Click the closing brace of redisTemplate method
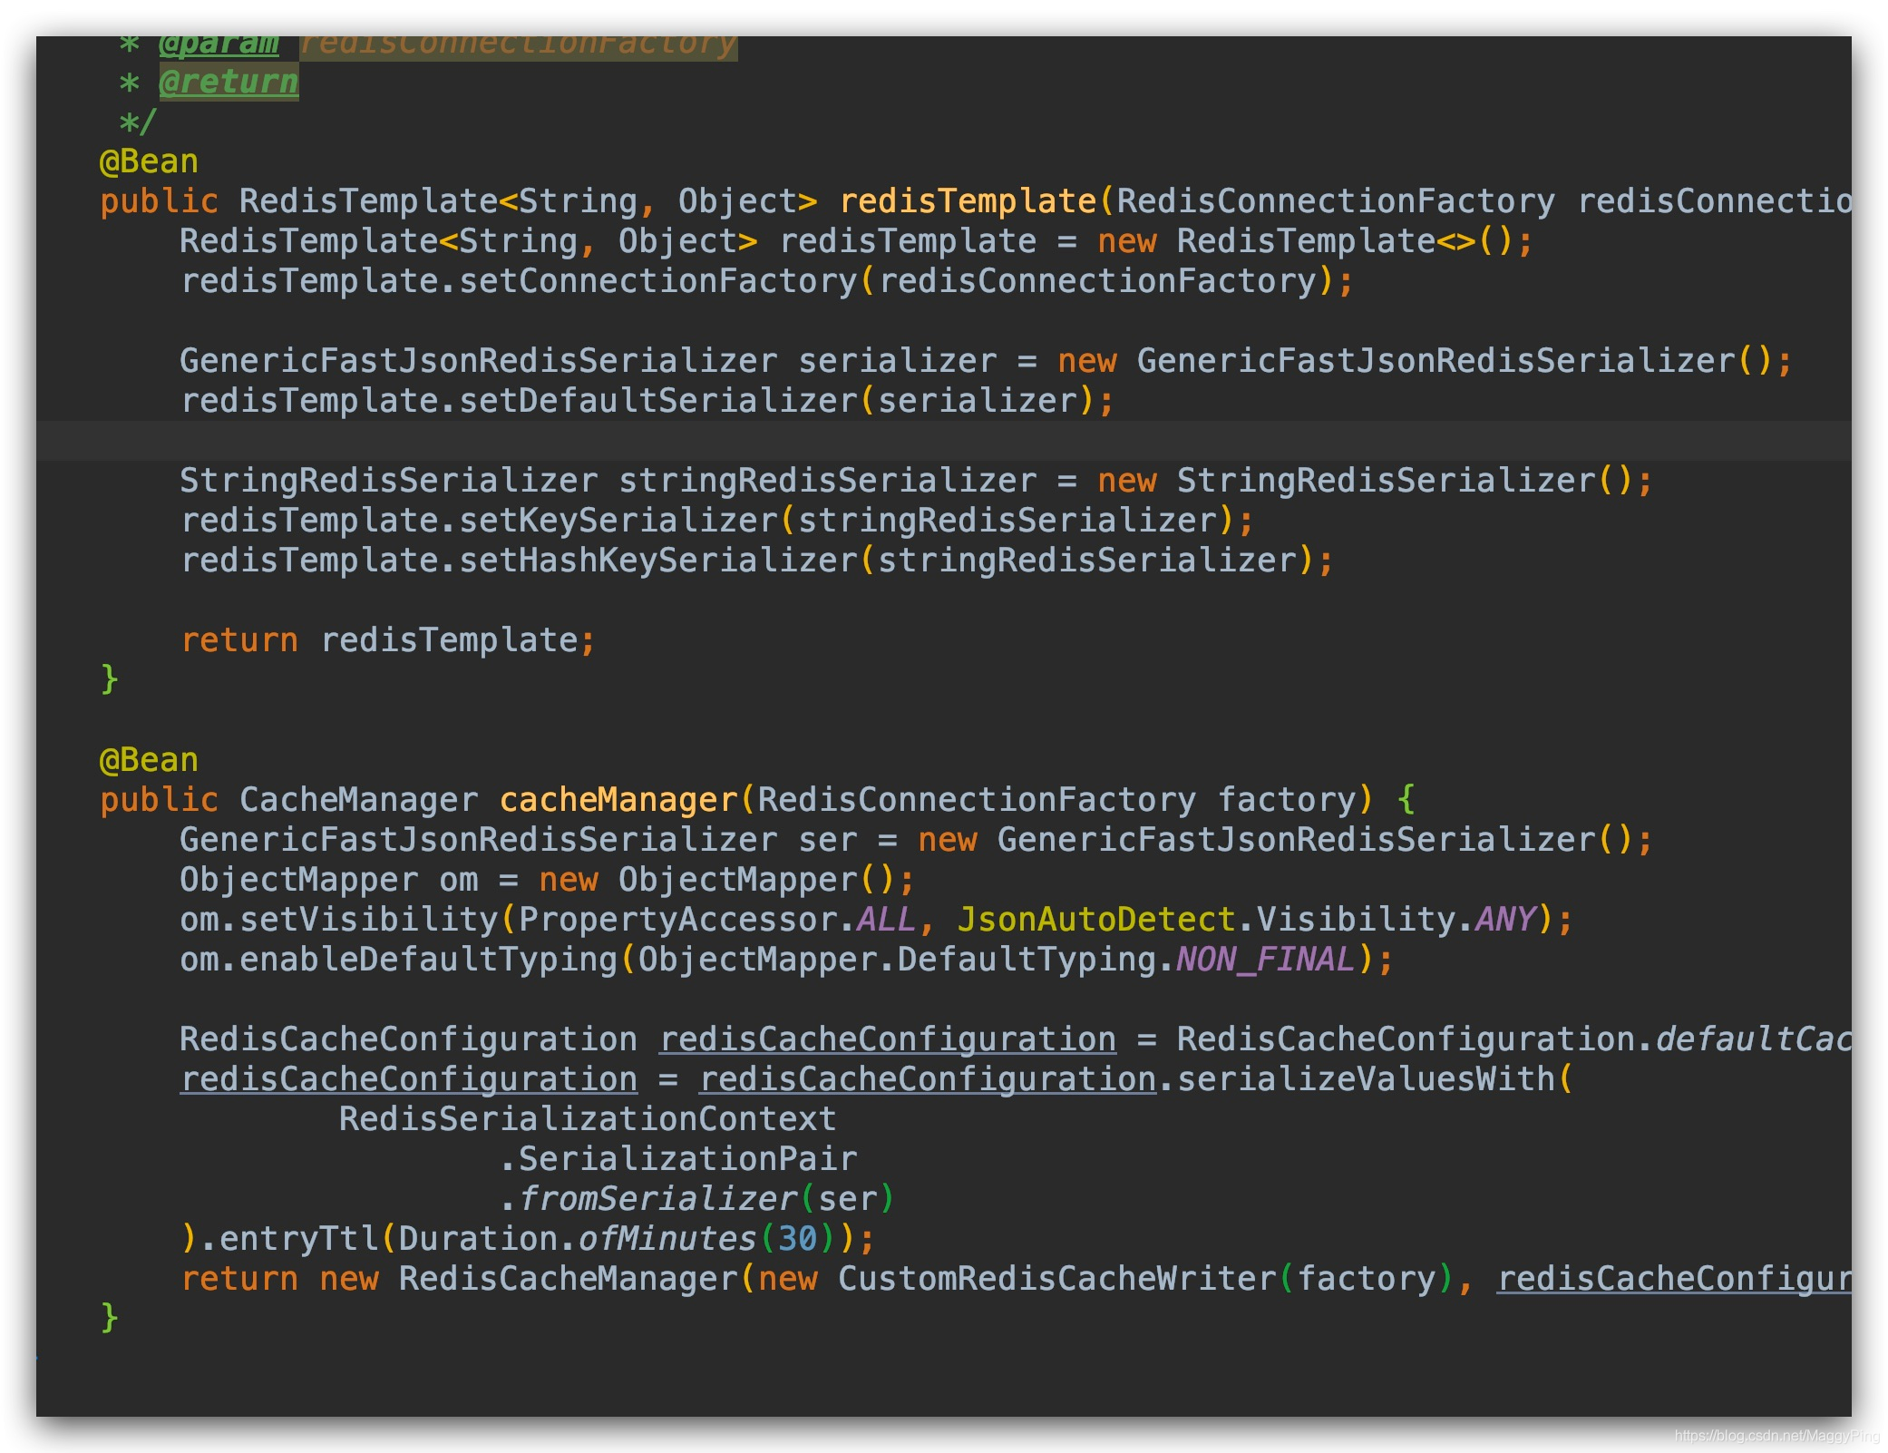1888x1453 pixels. point(109,679)
